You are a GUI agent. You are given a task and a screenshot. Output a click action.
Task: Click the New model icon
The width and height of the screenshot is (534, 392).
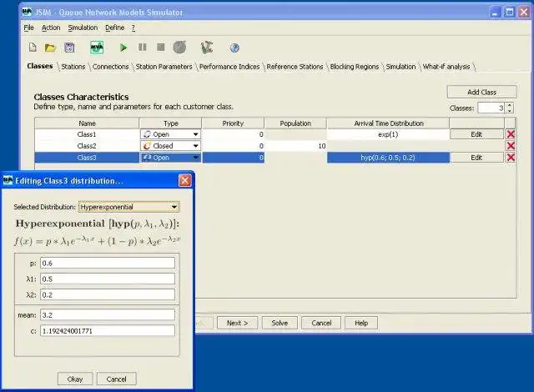click(x=33, y=48)
